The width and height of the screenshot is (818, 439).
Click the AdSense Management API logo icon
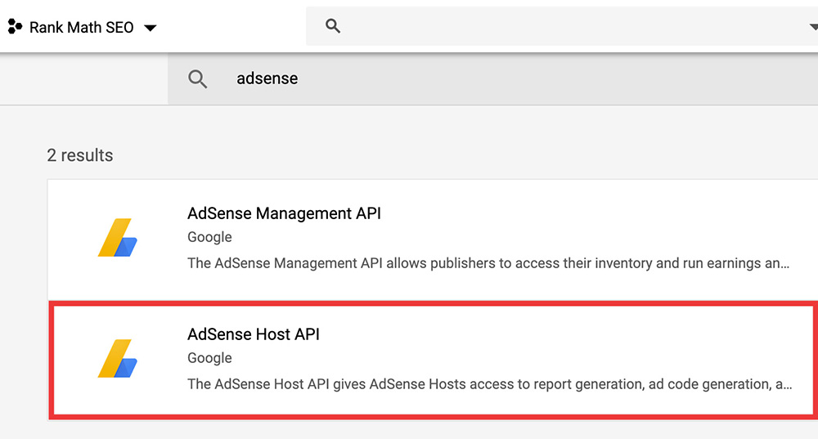coord(117,238)
